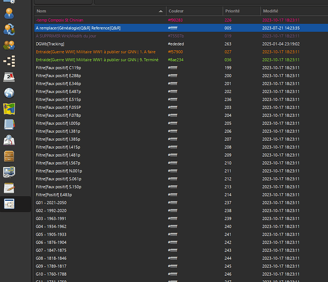The image size is (328, 282).
Task: Open the Repositories cabinet icon
Action: tap(9, 156)
